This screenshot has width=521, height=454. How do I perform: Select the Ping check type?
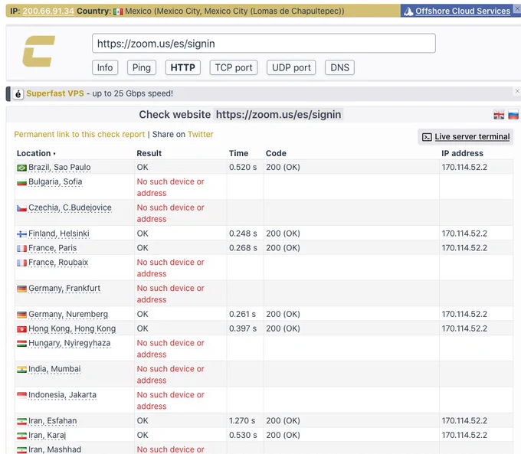(x=142, y=67)
